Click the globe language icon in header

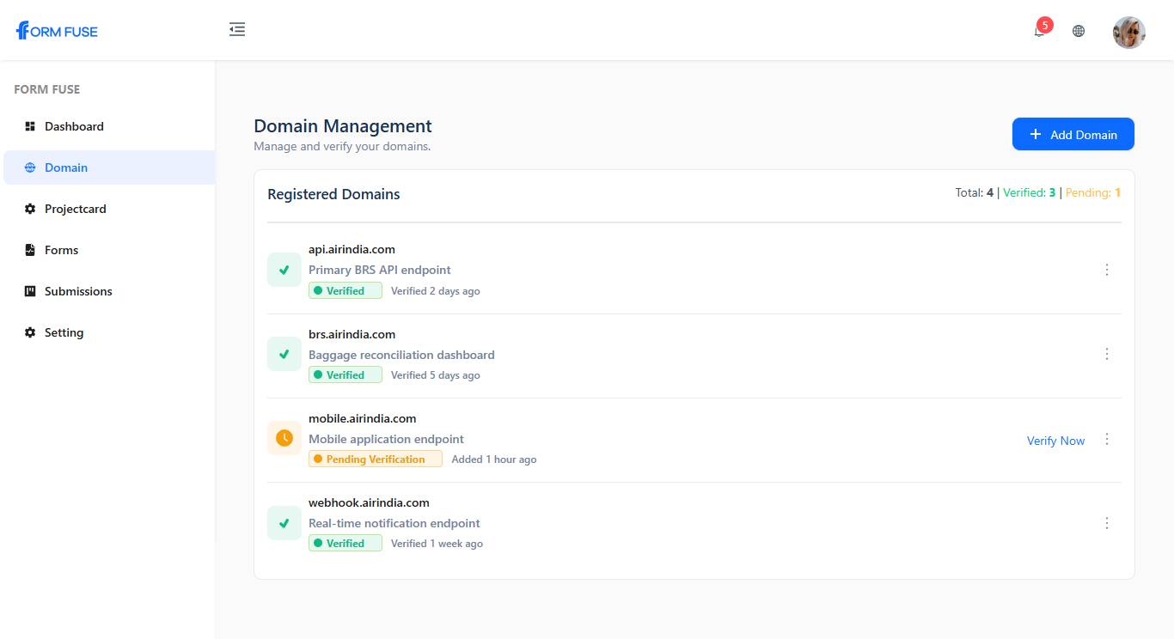1079,30
